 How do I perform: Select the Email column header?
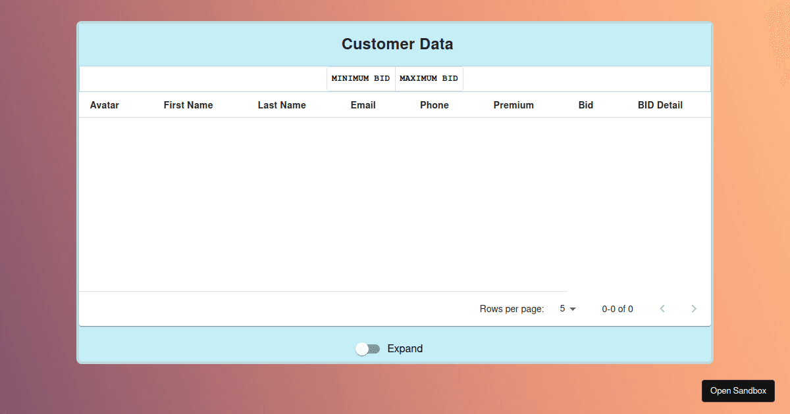pos(363,104)
